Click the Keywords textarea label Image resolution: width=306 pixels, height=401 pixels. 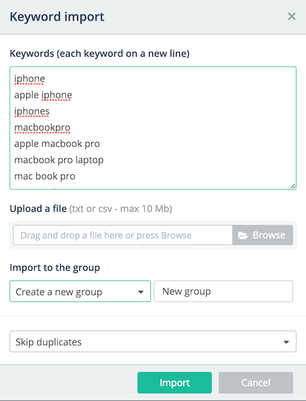pyautogui.click(x=100, y=54)
